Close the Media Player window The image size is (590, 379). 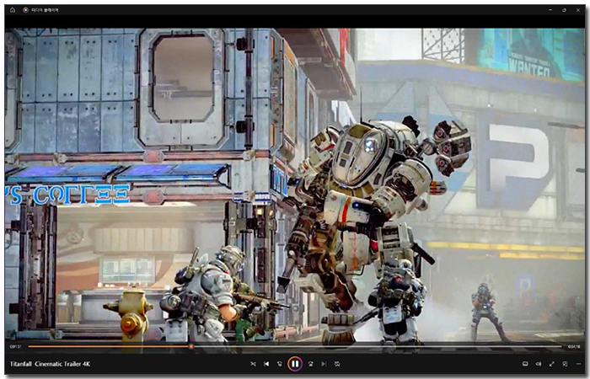click(x=578, y=10)
